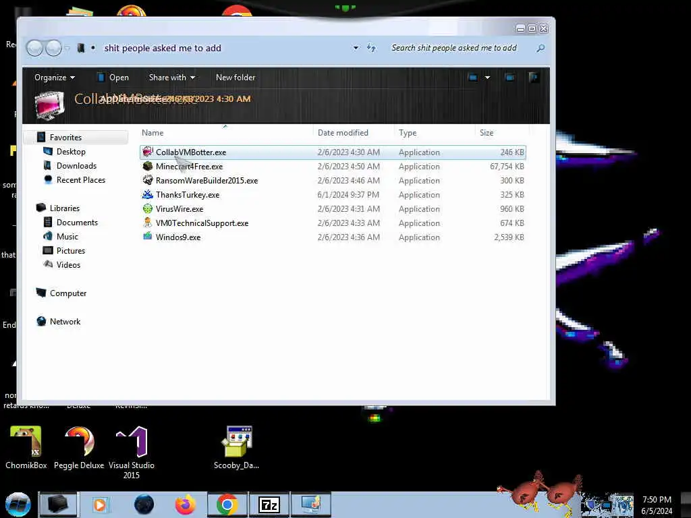Click the change view icon in toolbar

[472, 78]
